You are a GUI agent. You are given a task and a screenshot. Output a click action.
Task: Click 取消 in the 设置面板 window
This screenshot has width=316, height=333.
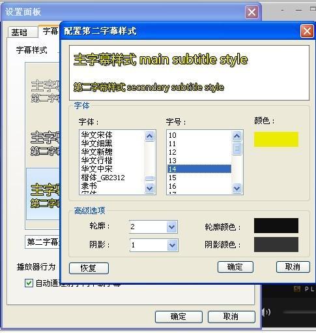(231, 317)
